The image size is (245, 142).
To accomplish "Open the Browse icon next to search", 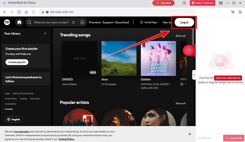I will point(82,22).
